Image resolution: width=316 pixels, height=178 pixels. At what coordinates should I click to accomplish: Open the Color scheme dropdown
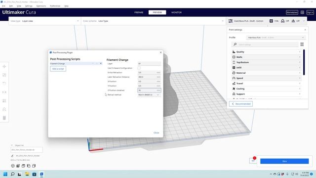tap(153, 21)
